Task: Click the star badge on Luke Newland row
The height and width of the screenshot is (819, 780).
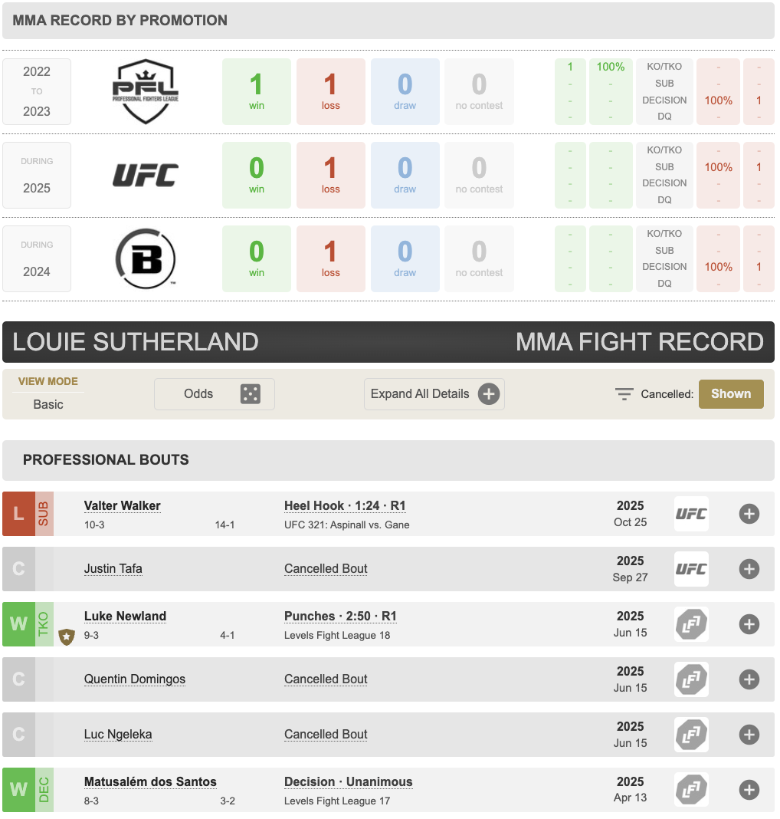Action: point(67,636)
